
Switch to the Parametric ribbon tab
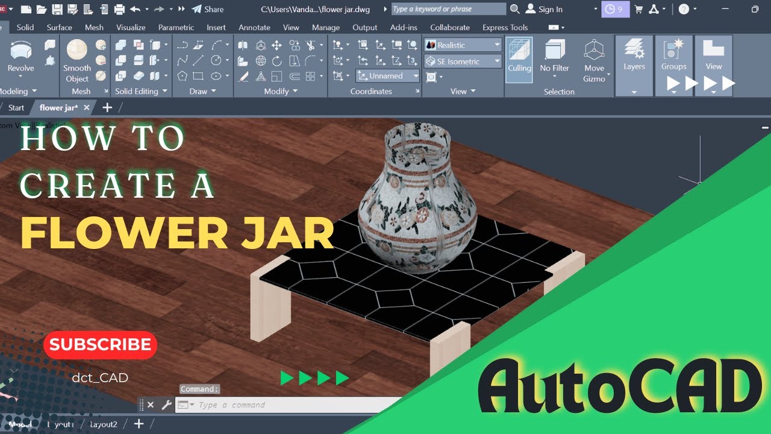[176, 27]
